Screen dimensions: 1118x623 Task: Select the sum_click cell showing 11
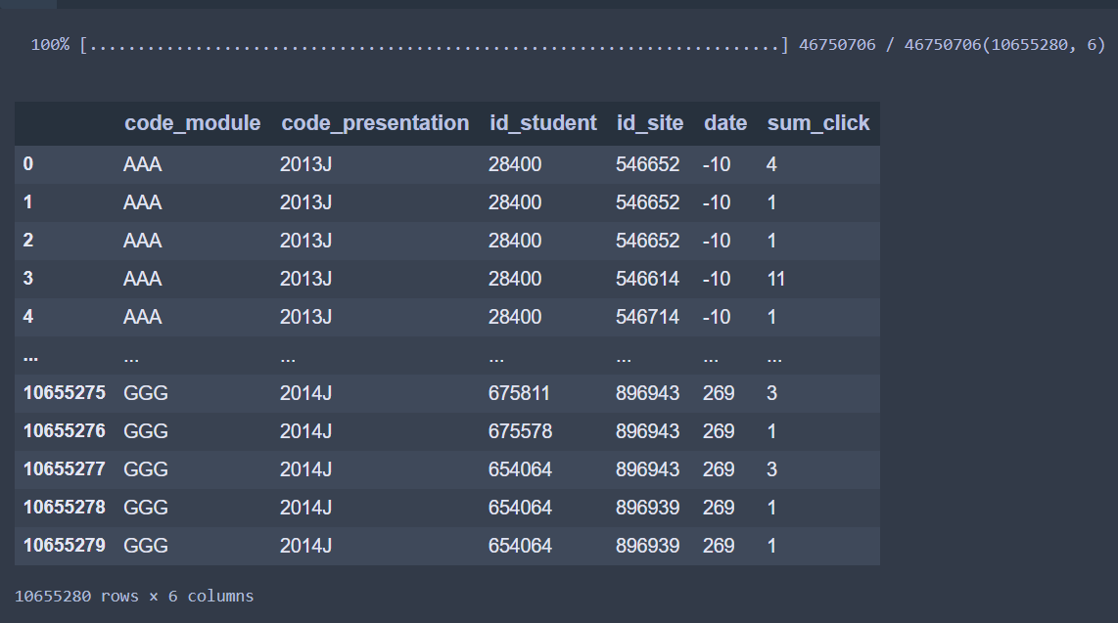tap(775, 279)
